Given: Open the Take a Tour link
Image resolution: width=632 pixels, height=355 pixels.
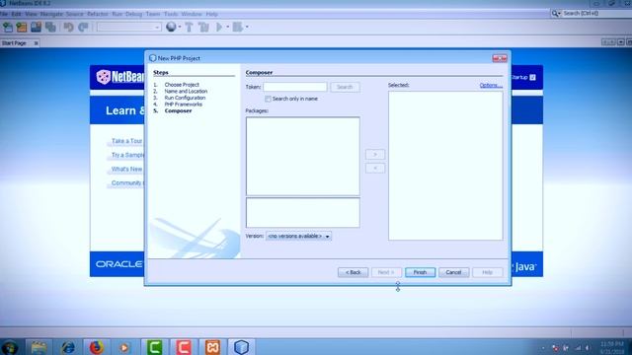Looking at the screenshot, I should click(126, 141).
